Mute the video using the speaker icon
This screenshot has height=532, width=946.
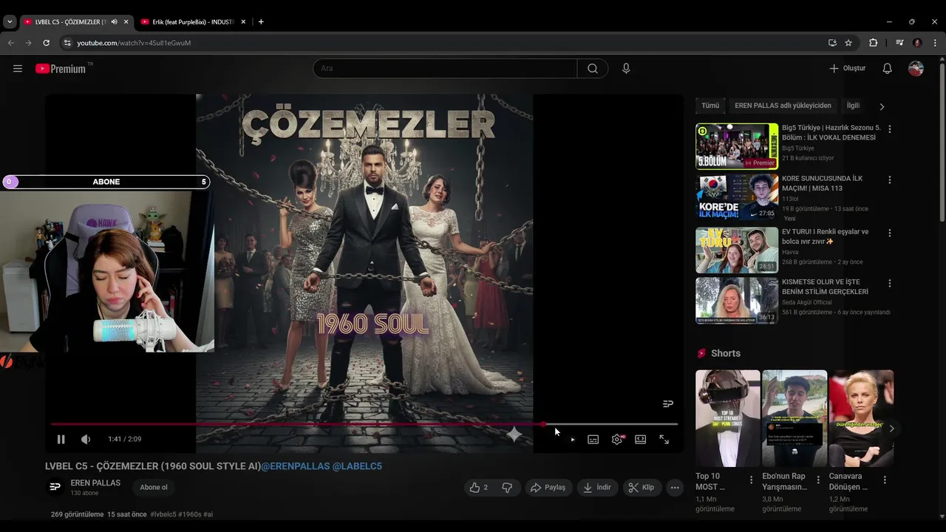point(86,439)
